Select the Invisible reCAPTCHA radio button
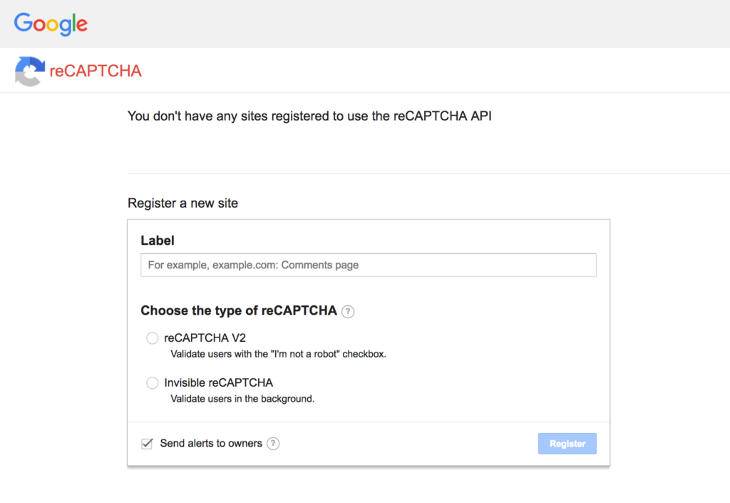Viewport: 730px width, 503px height. tap(153, 383)
